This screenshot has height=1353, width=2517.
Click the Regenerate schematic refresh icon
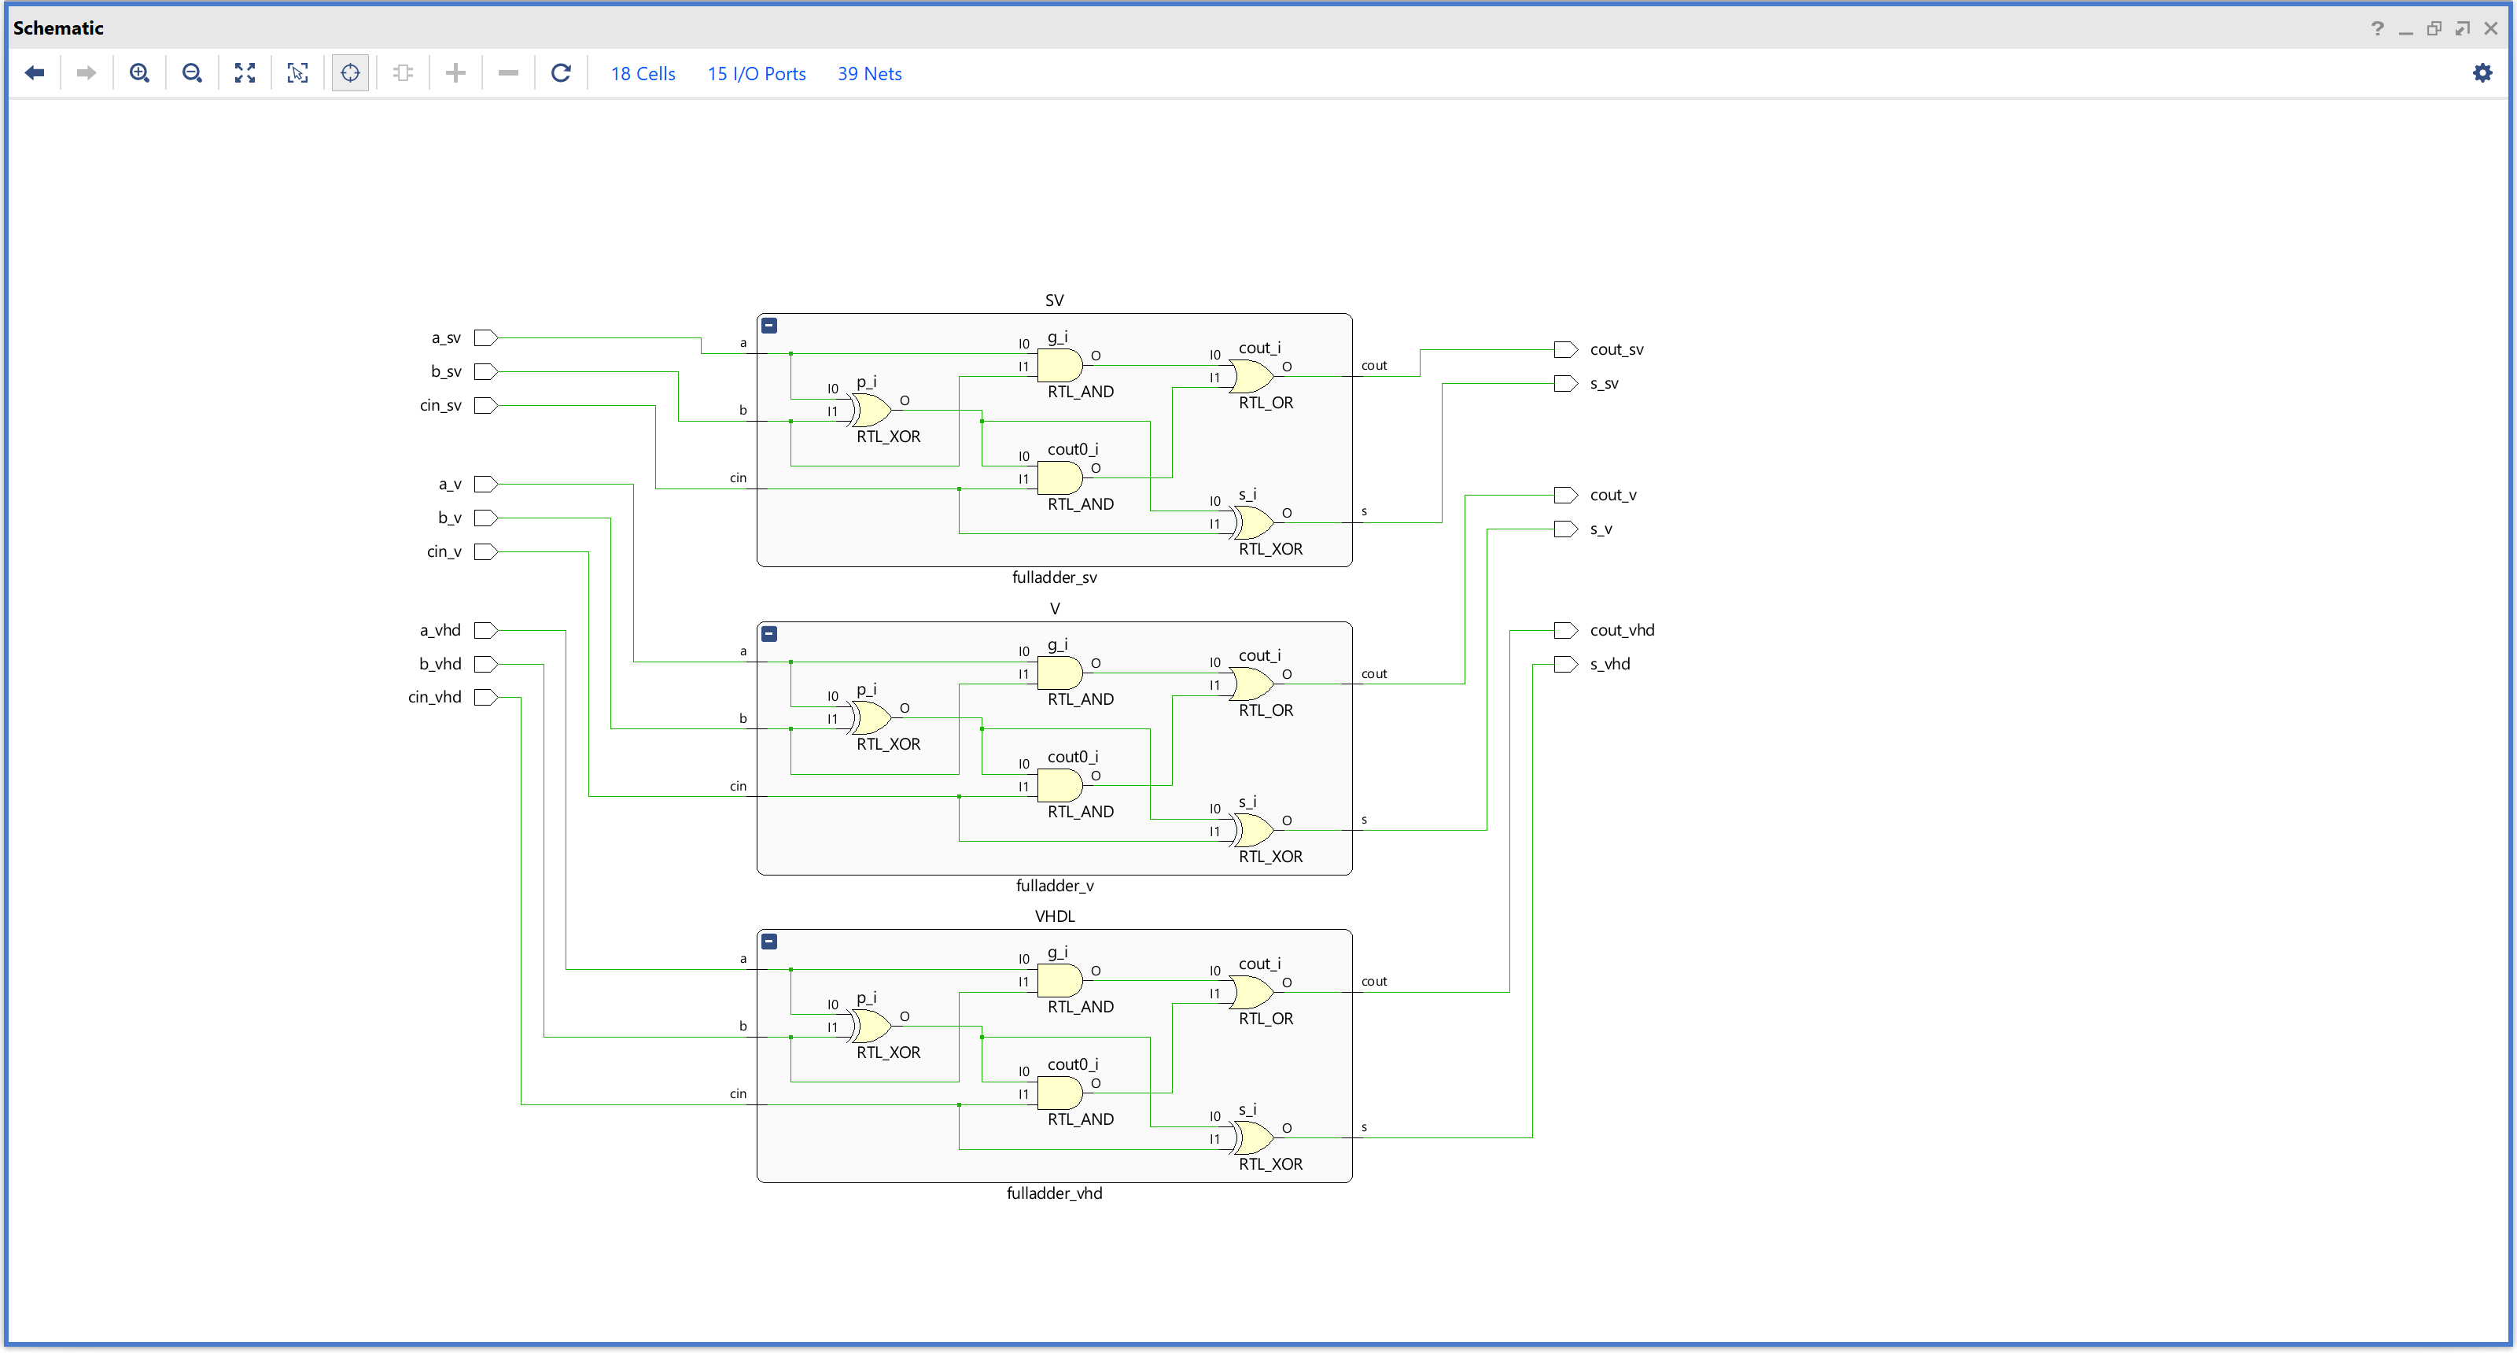(561, 73)
